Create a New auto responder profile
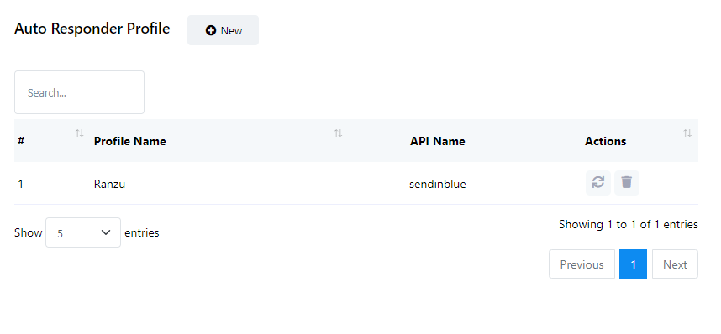This screenshot has width=721, height=334. [x=223, y=30]
